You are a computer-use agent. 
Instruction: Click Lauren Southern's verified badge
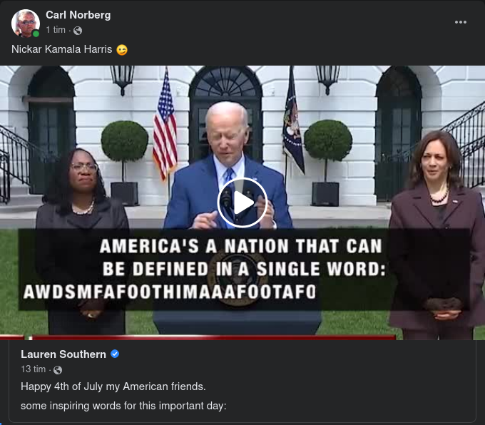pyautogui.click(x=115, y=354)
